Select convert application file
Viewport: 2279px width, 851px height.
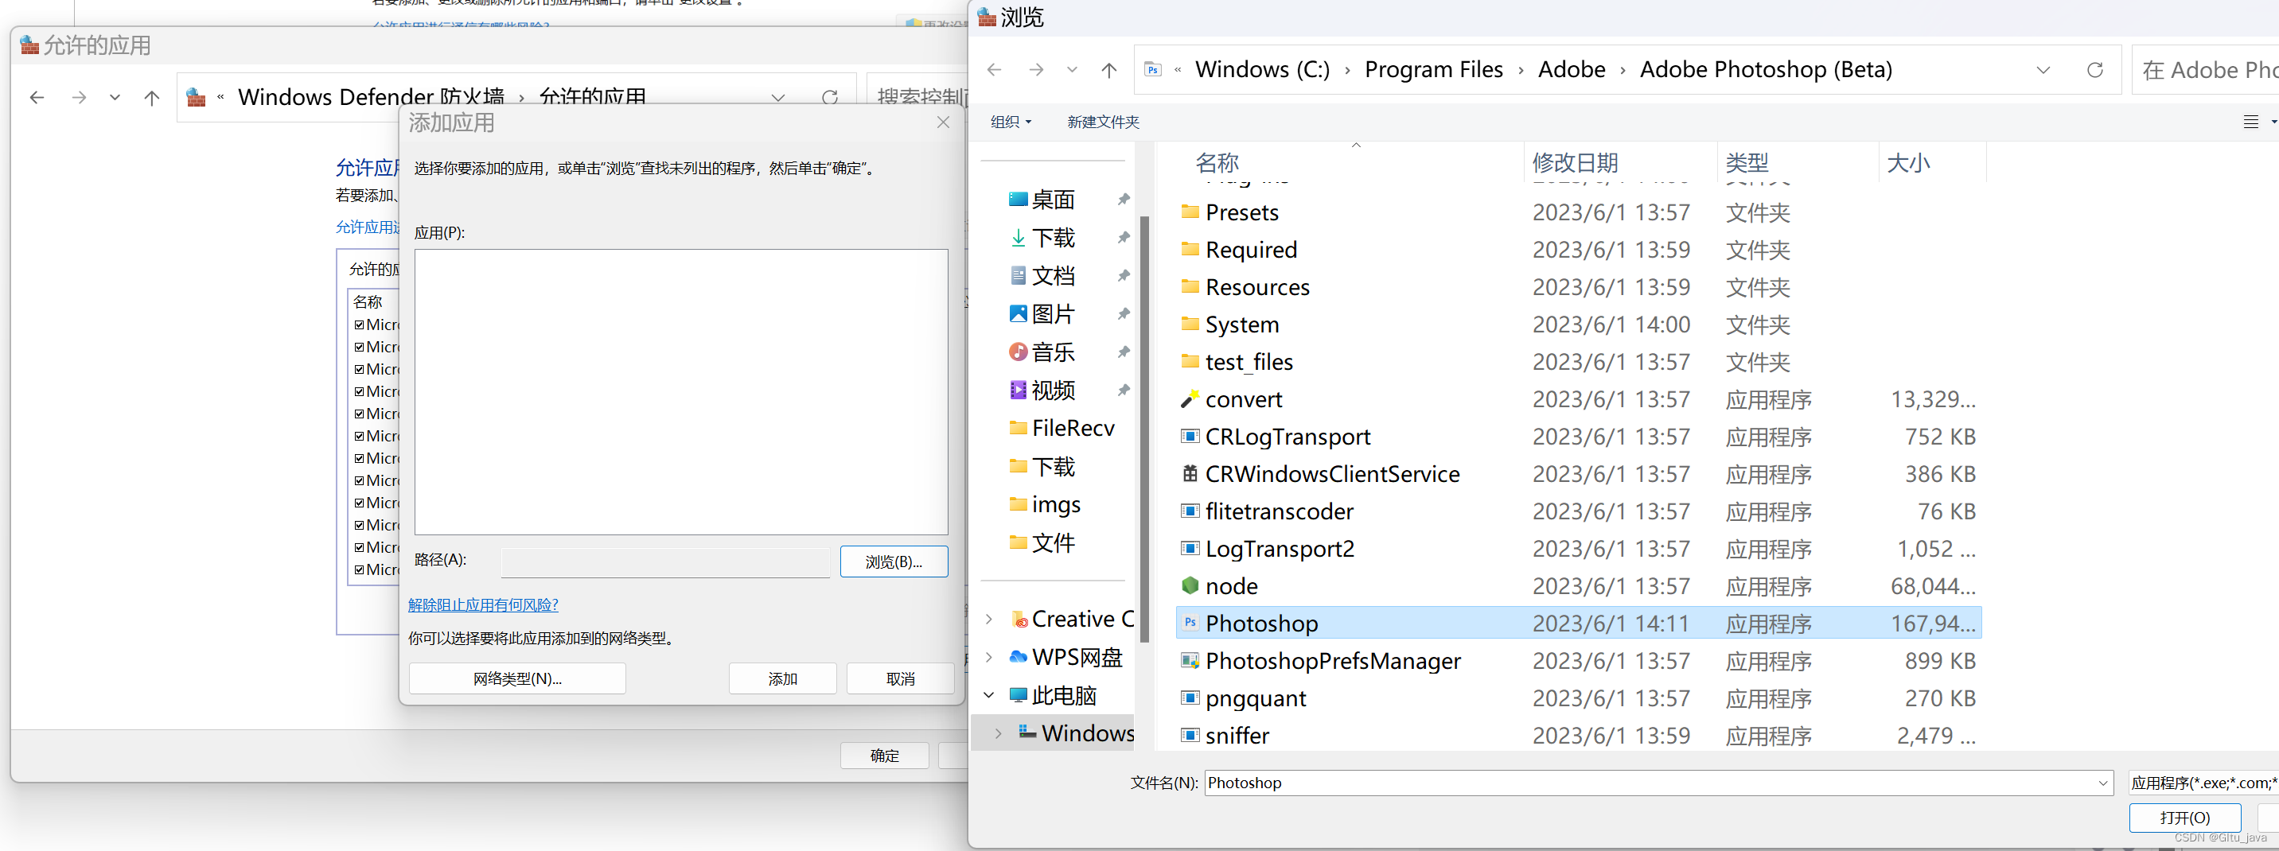click(x=1243, y=399)
